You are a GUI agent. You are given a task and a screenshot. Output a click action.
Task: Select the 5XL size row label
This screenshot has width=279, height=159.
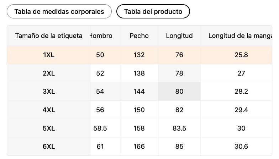(48, 128)
